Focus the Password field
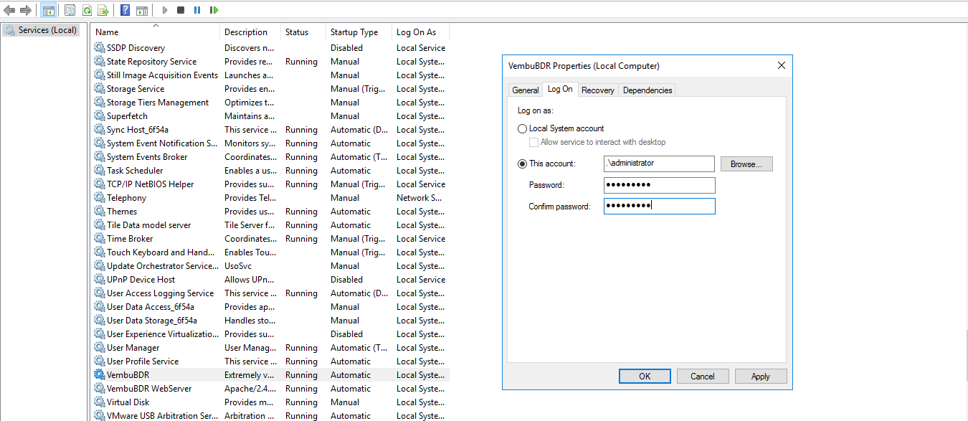This screenshot has width=968, height=421. coord(660,185)
